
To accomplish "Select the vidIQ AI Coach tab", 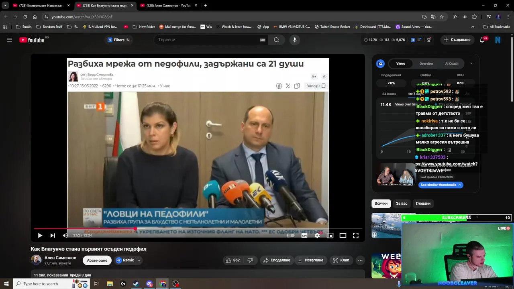I will [452, 63].
